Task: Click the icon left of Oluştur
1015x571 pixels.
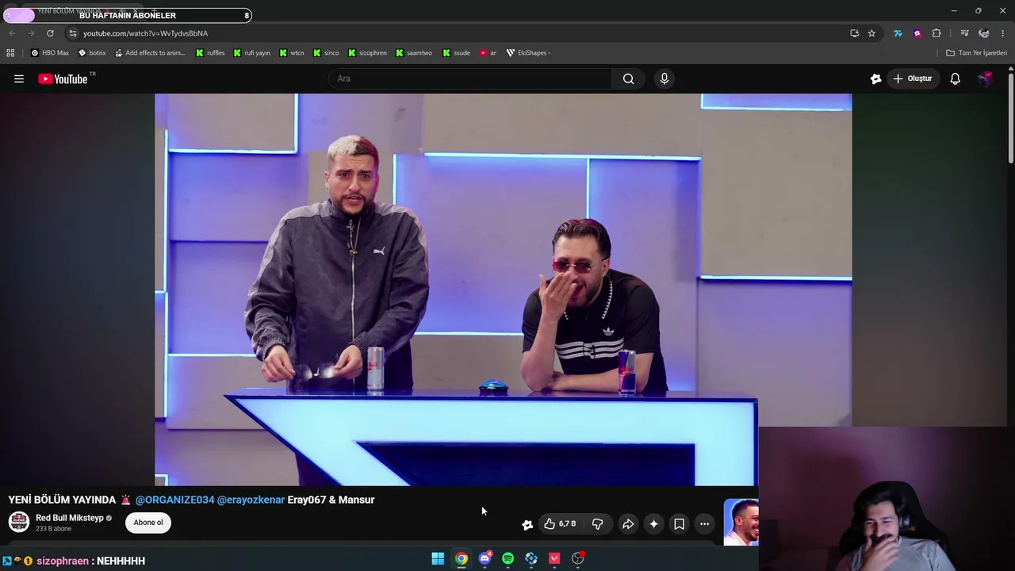Action: [875, 79]
